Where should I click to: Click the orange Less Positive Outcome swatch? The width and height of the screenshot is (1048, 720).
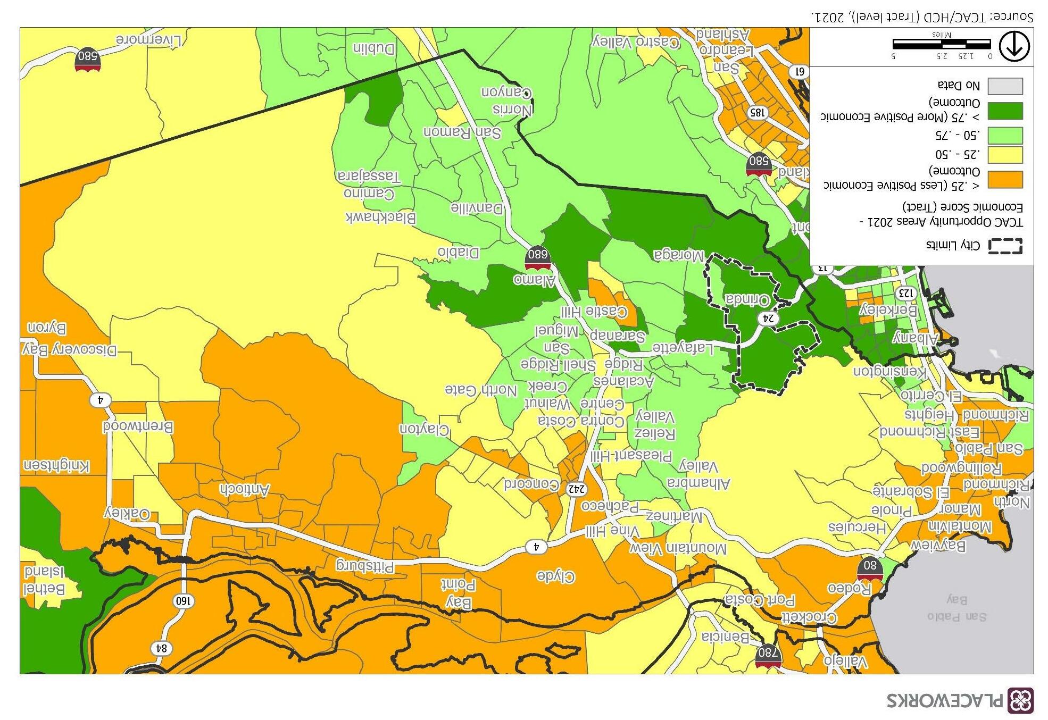(x=1005, y=179)
